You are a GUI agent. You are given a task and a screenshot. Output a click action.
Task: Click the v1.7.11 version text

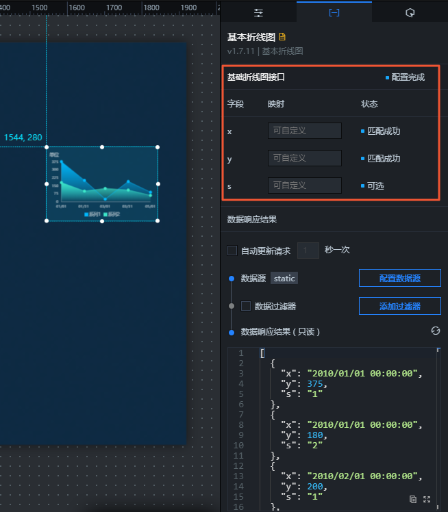point(240,51)
